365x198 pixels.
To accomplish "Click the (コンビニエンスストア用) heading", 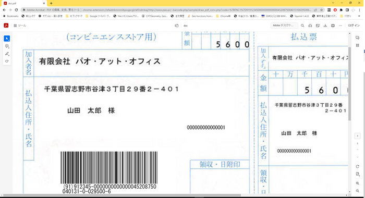I will pos(111,37).
